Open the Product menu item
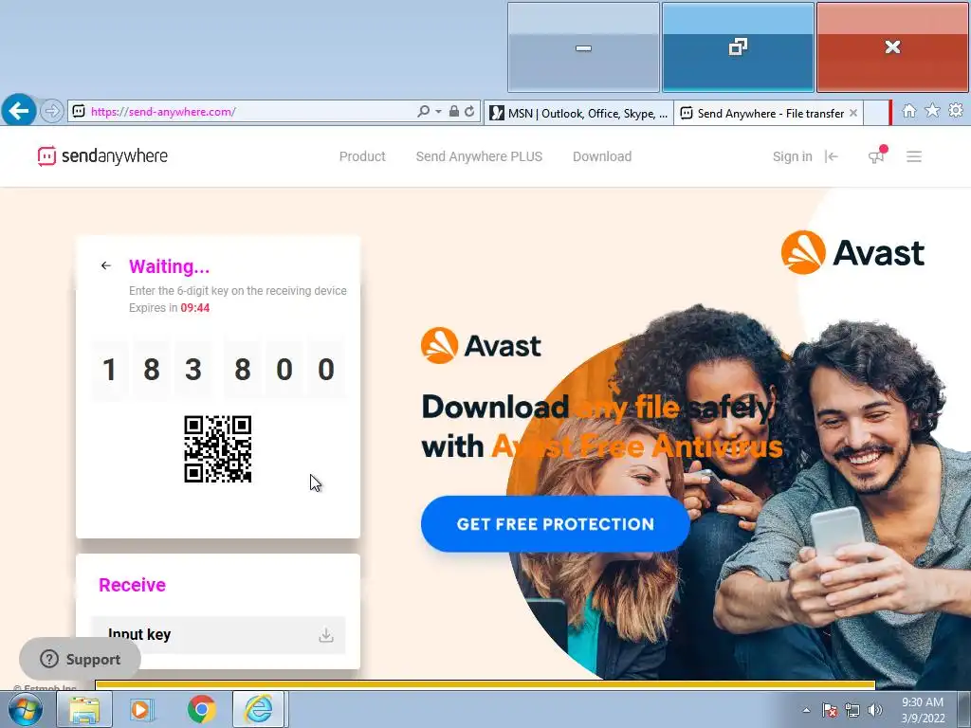 (362, 156)
